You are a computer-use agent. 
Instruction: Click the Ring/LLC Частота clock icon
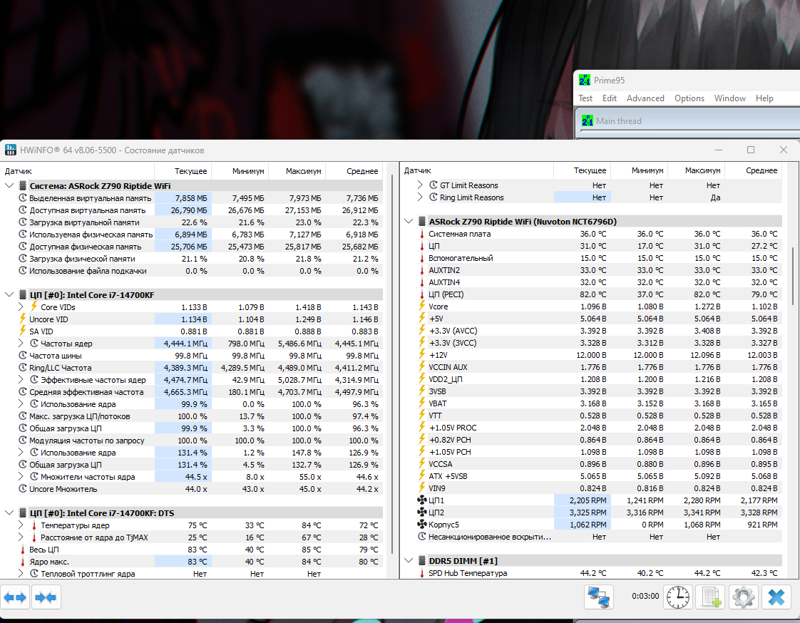click(x=22, y=367)
